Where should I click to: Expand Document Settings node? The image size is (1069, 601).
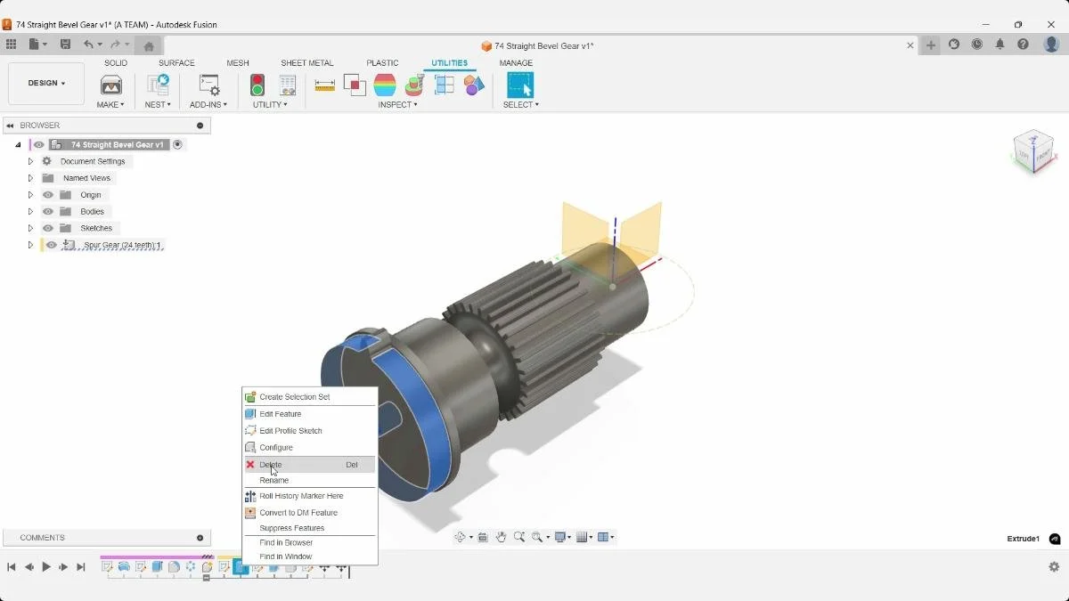(30, 161)
